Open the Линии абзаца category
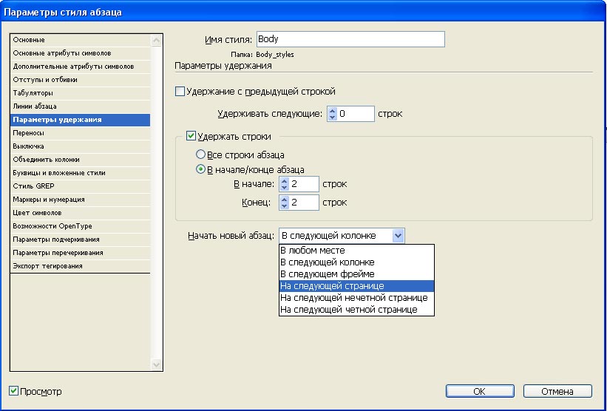This screenshot has height=411, width=607. click(81, 106)
